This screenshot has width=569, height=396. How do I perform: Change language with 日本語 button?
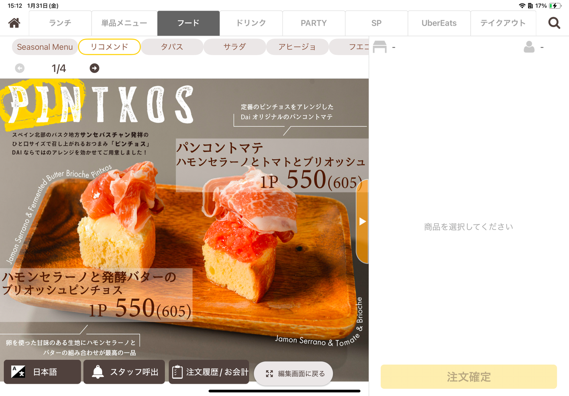(x=42, y=372)
